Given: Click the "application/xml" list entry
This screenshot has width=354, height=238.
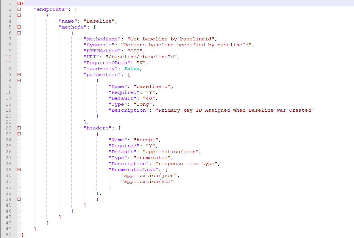Looking at the screenshot, I should [147, 181].
